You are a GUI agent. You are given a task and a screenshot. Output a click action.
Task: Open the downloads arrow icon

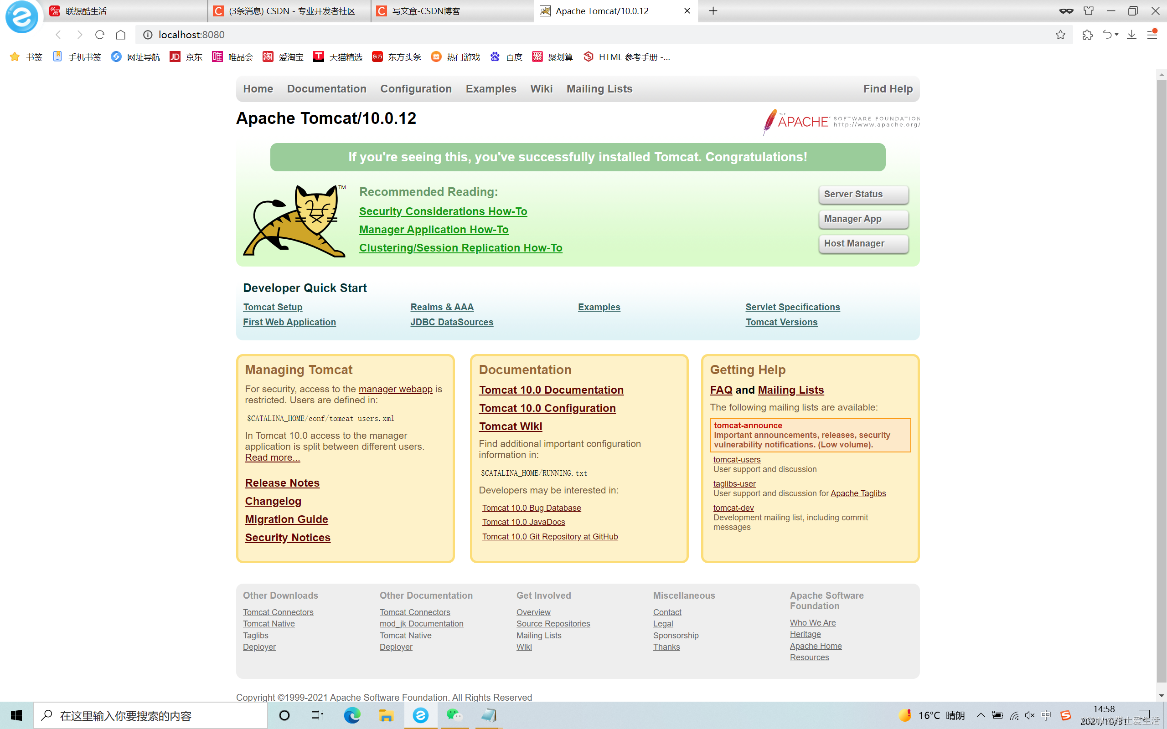(1131, 35)
